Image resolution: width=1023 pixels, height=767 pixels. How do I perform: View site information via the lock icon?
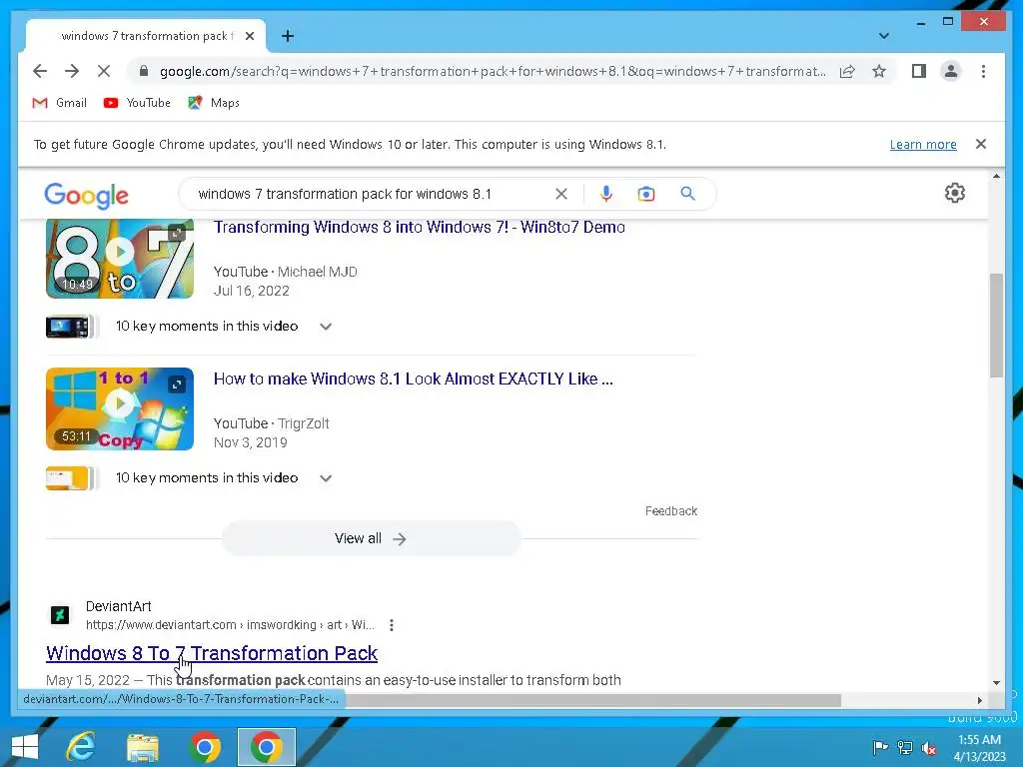144,71
